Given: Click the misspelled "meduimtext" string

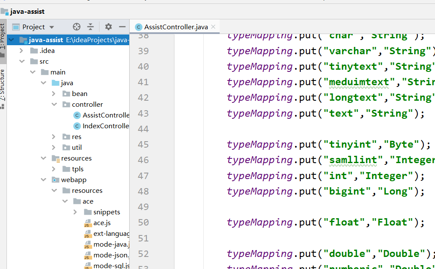Looking at the screenshot, I should (x=359, y=82).
